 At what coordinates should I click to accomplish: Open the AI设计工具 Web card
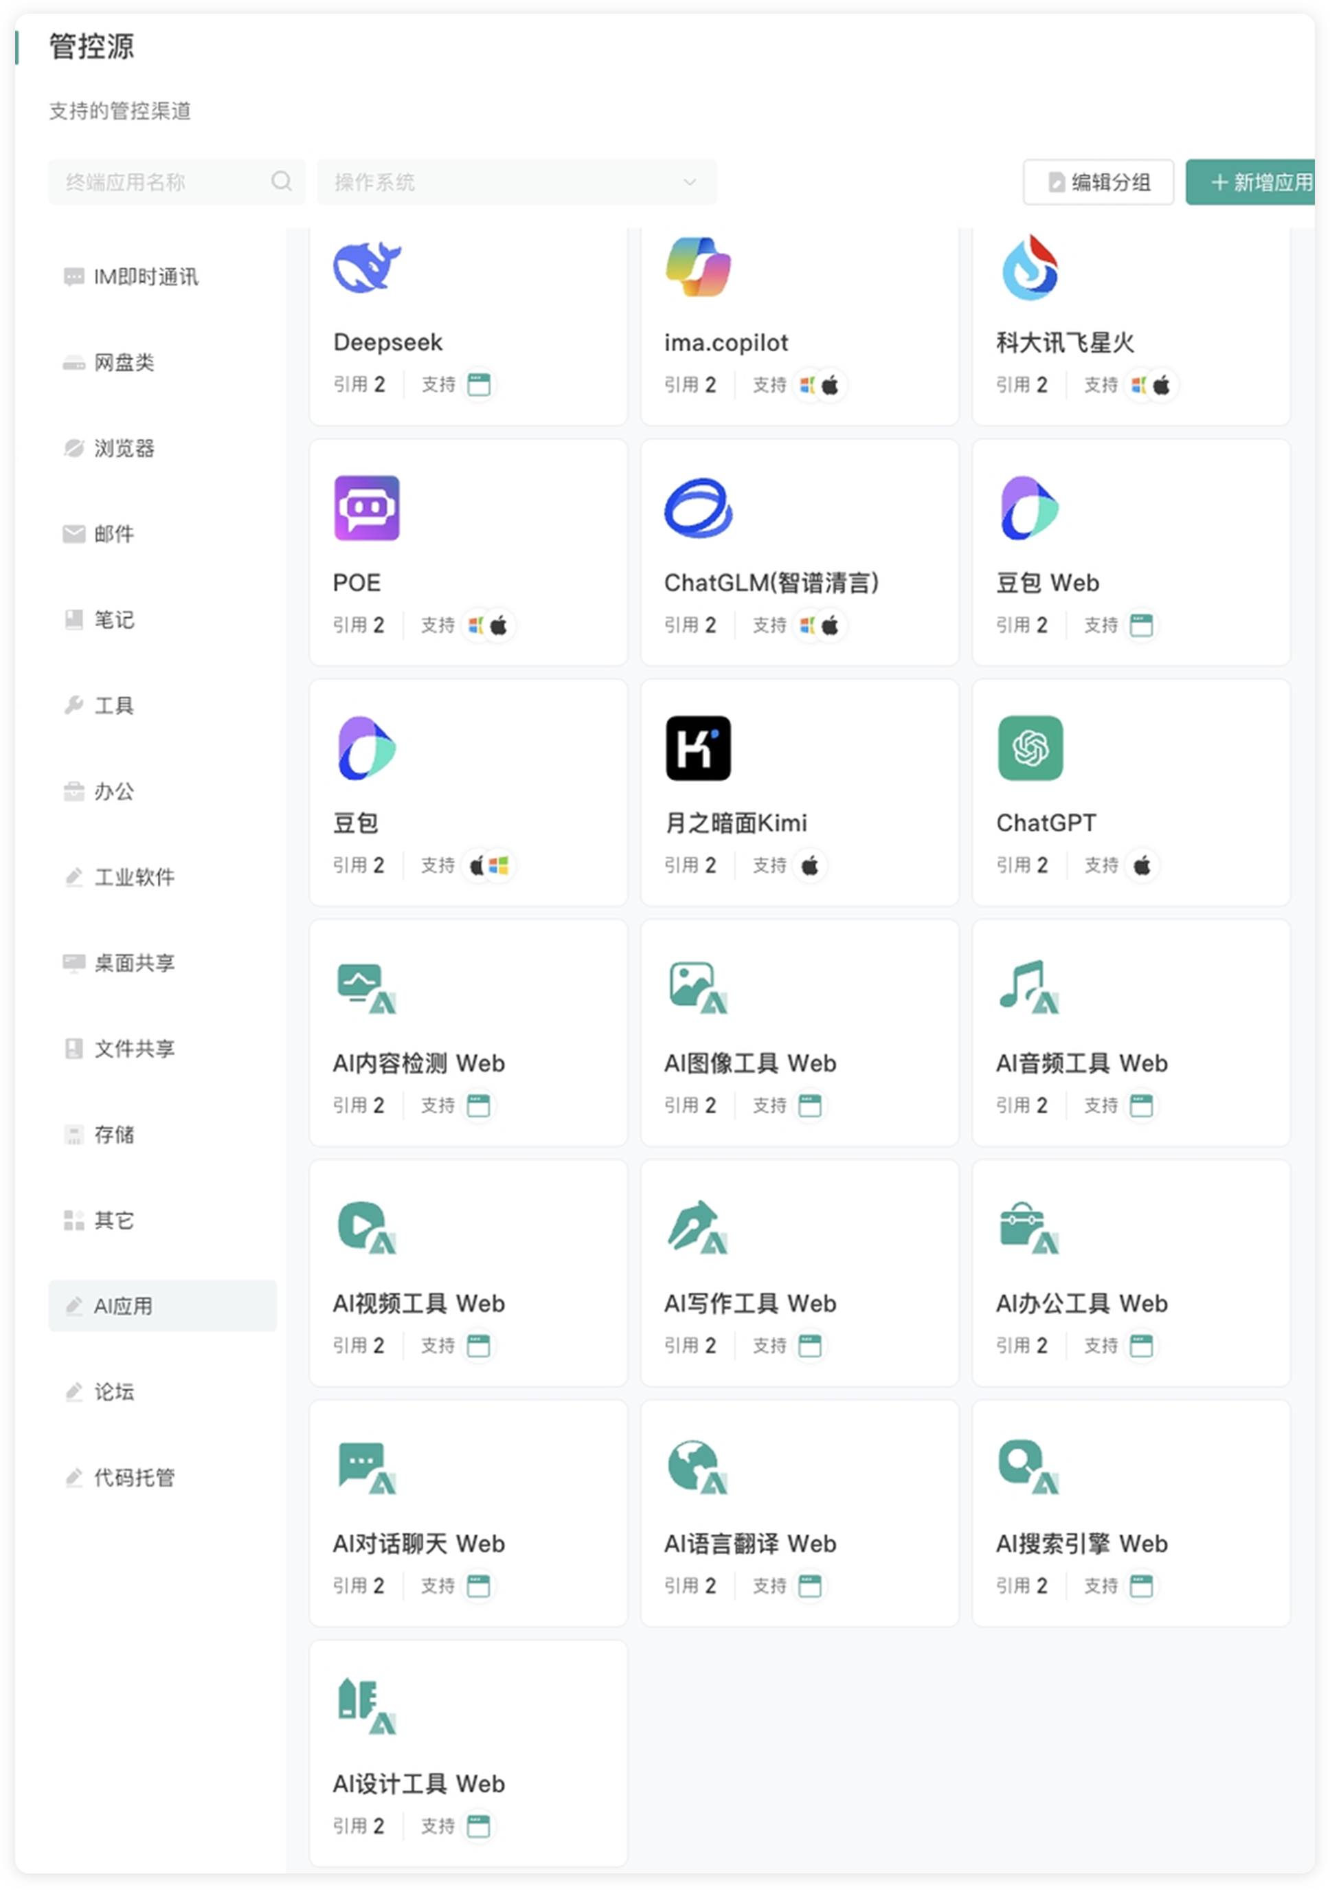tap(467, 1753)
